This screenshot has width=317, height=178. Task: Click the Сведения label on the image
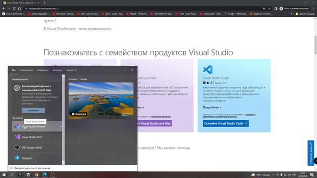tap(79, 114)
